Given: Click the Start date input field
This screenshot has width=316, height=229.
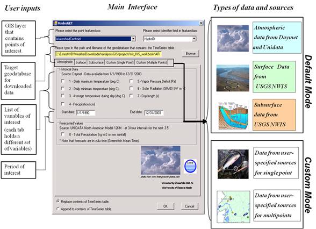Looking at the screenshot, I should [x=85, y=113].
